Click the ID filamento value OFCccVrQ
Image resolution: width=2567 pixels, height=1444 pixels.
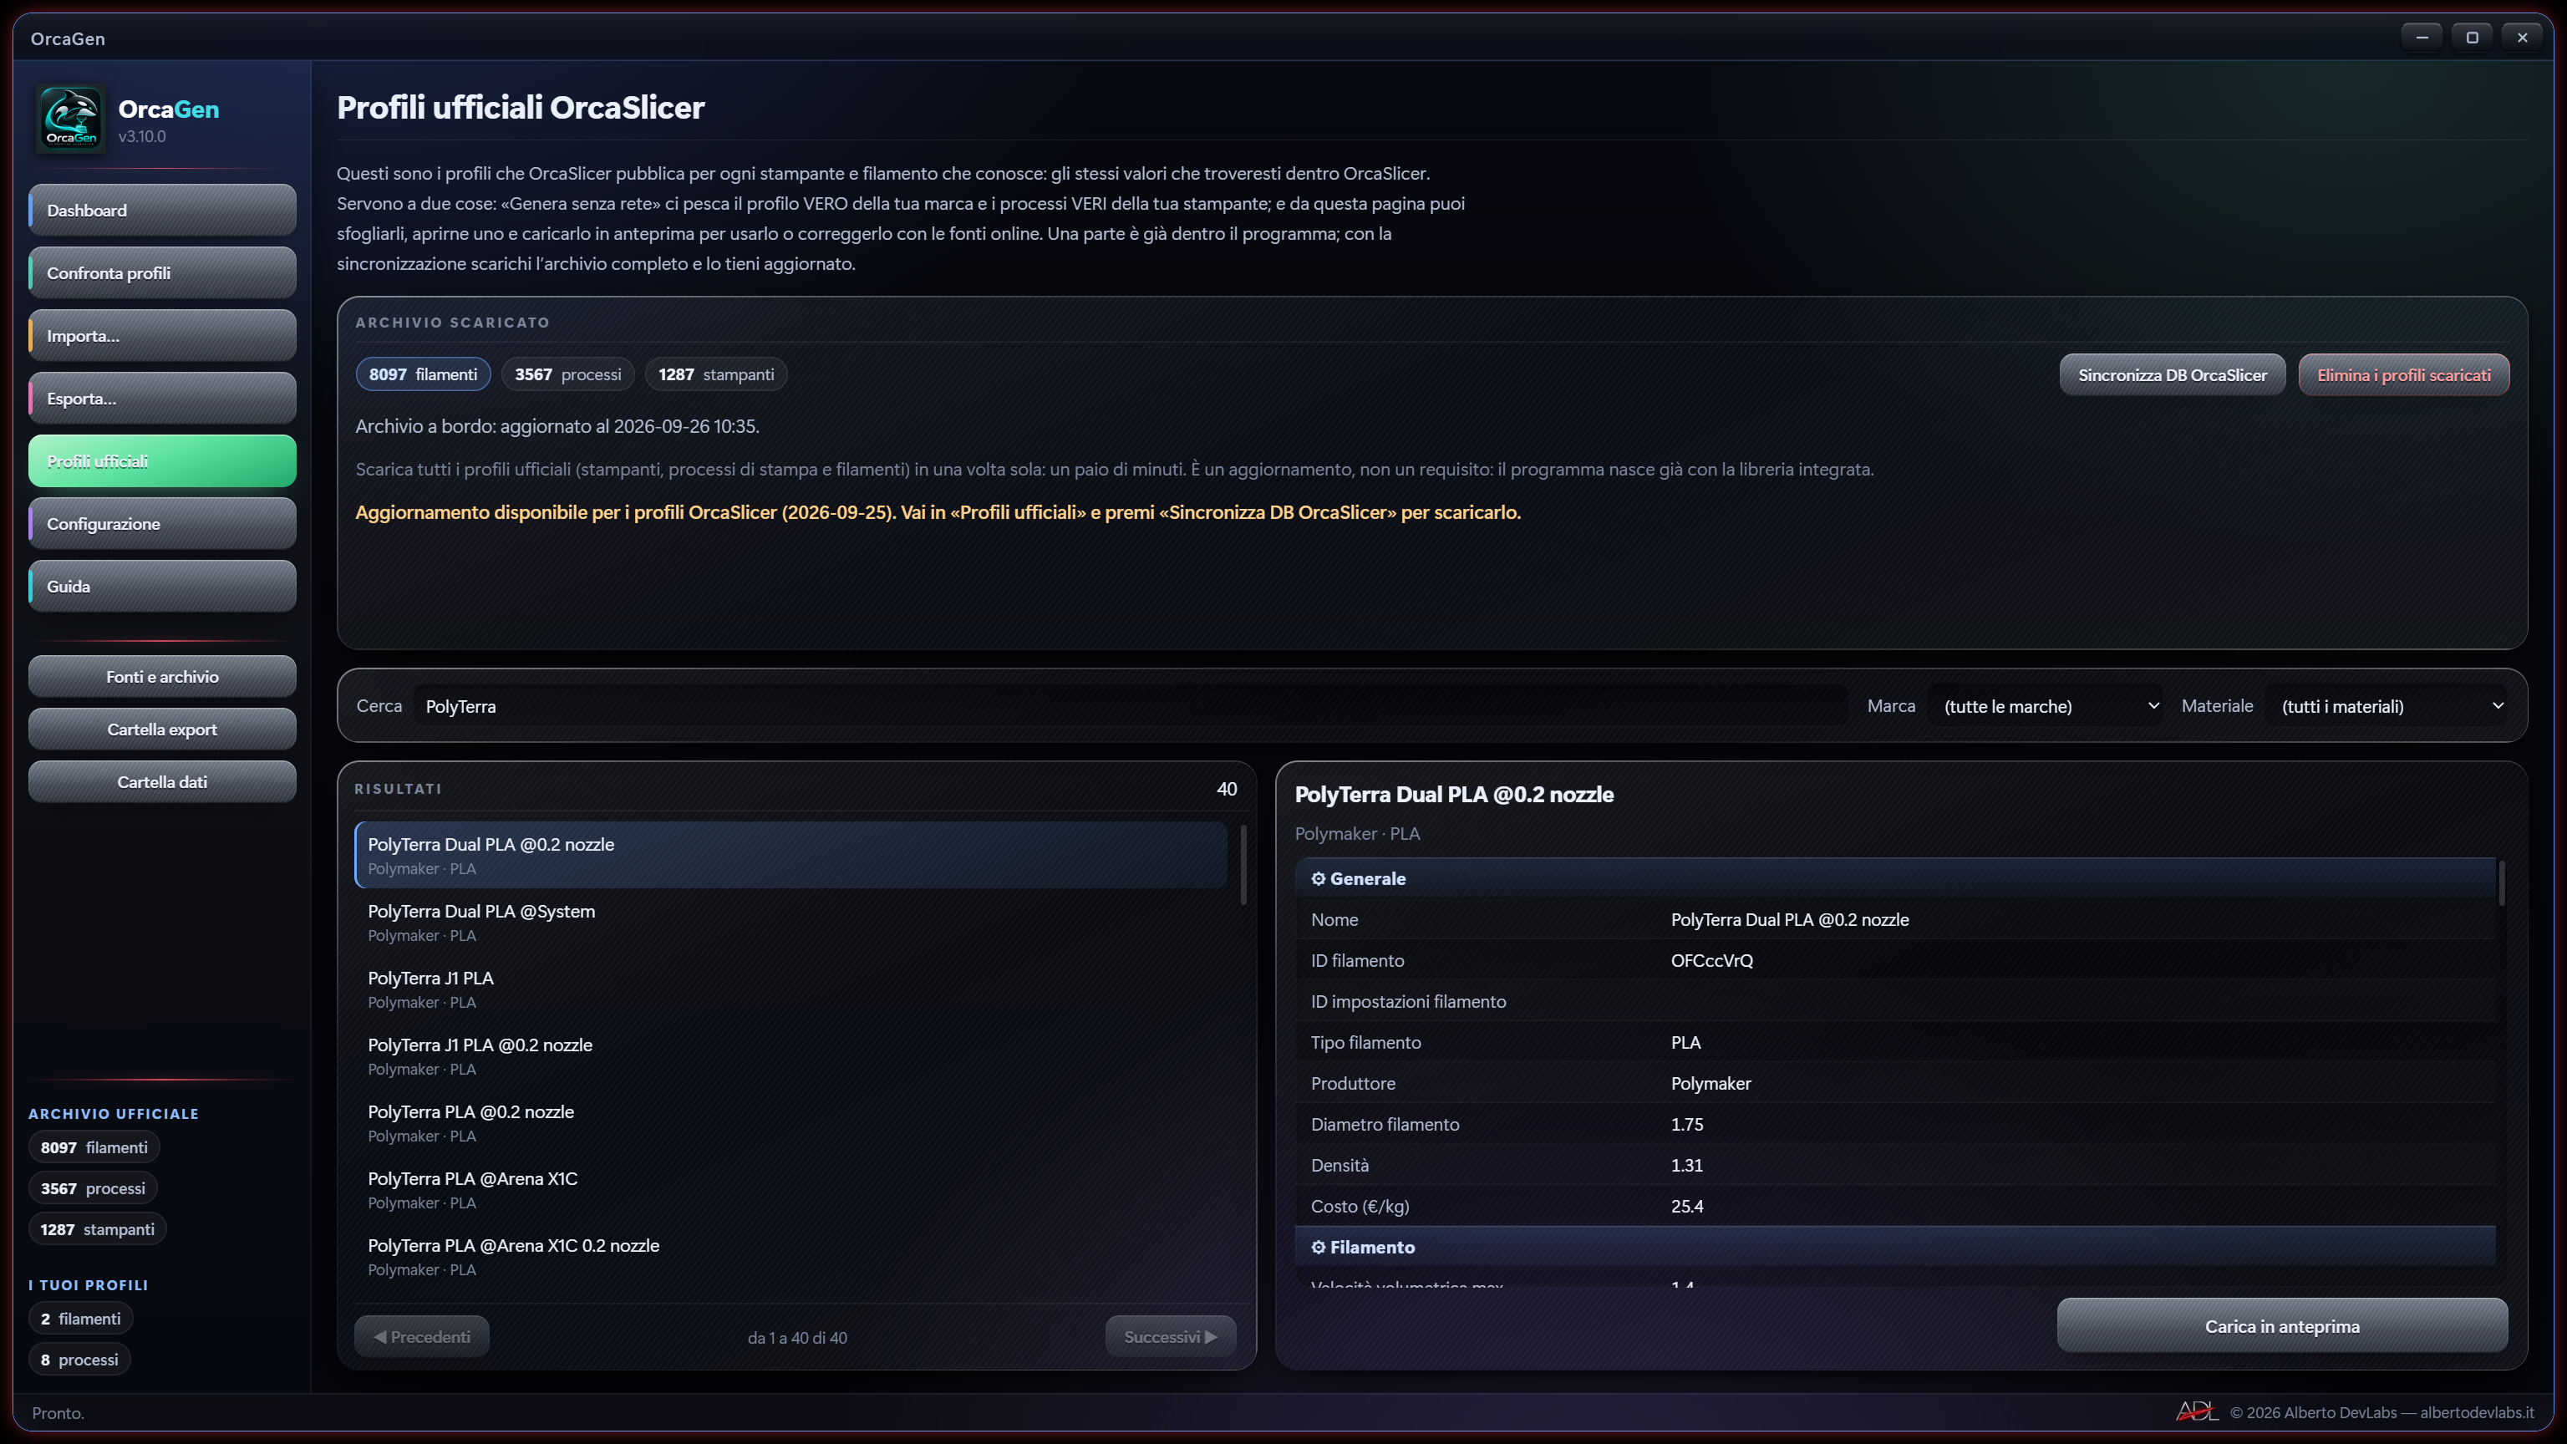[1712, 961]
